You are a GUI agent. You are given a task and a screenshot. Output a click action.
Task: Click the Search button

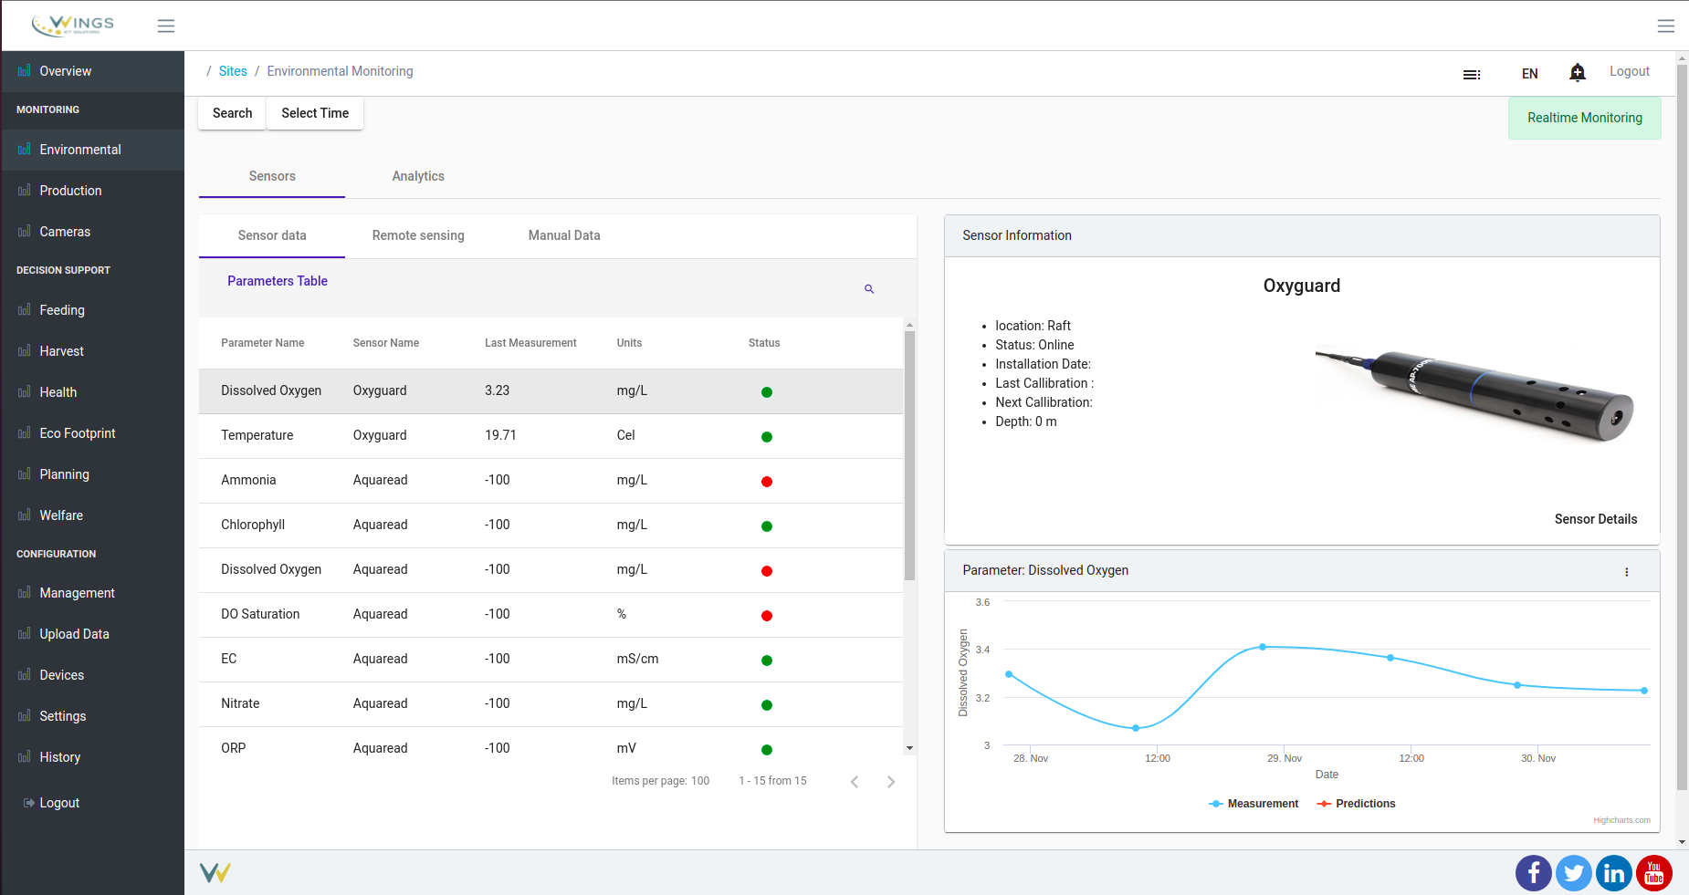point(232,113)
